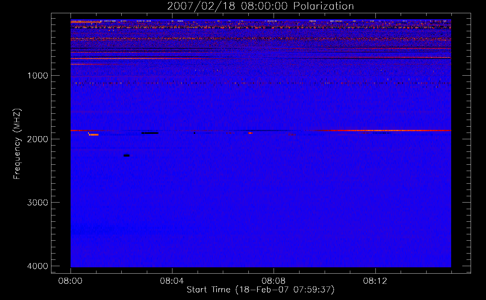Click the red horizontal line near 1870 MHz at 08:12
486x300 pixels.
point(375,130)
